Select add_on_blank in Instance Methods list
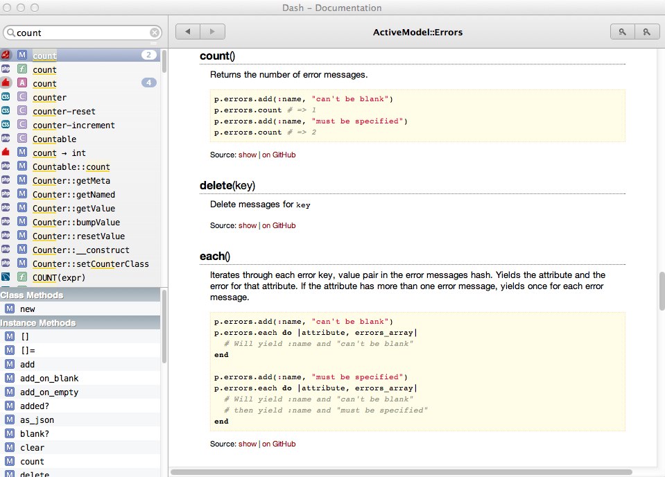This screenshot has height=477, width=665. coord(49,378)
